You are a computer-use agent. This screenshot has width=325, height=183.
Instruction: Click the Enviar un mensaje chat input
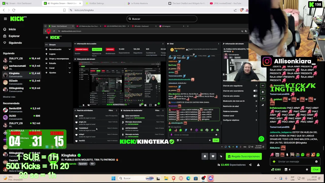tap(295, 161)
